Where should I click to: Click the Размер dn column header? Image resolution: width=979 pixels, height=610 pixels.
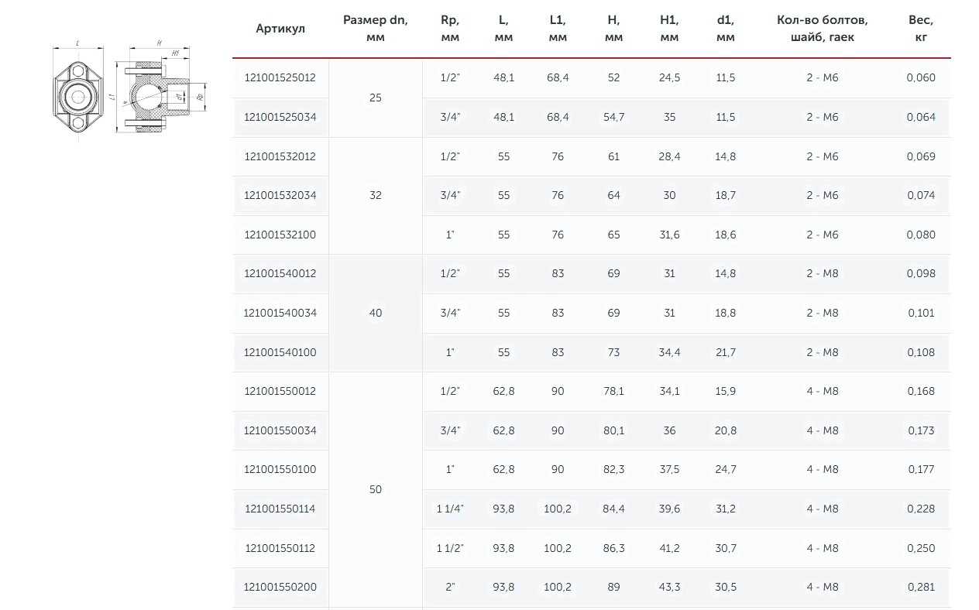point(376,29)
